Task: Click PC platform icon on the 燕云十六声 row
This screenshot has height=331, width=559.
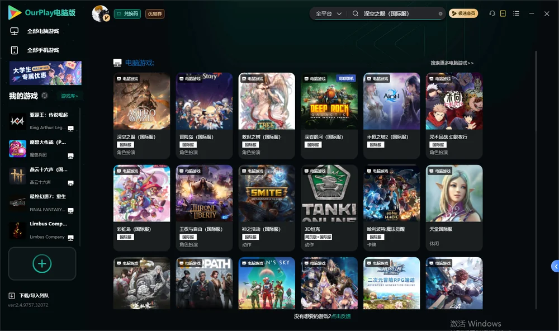Action: pos(70,183)
